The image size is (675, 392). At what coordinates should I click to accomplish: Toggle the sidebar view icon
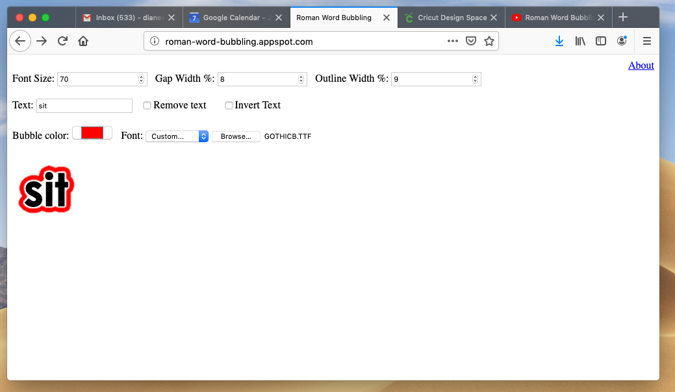(601, 41)
